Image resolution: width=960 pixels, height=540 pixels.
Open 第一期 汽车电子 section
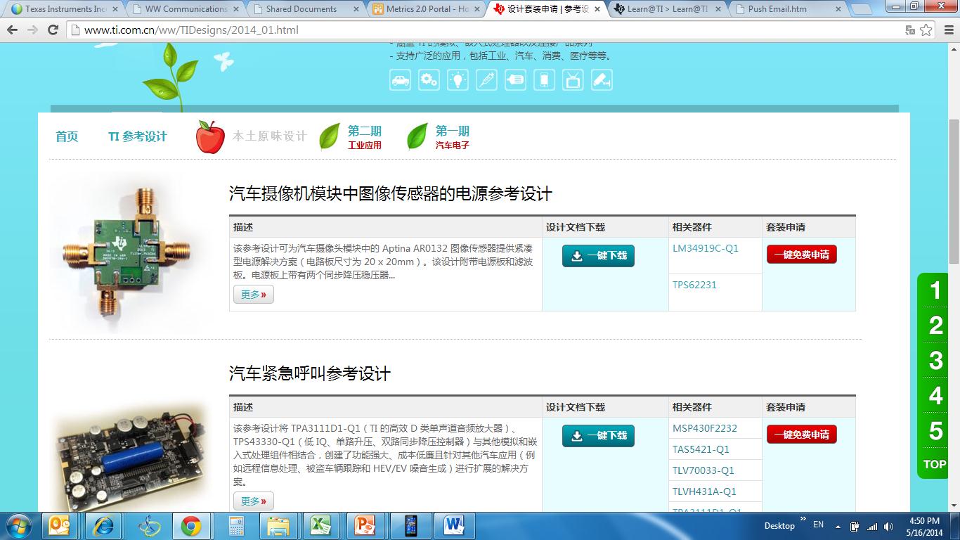click(439, 136)
